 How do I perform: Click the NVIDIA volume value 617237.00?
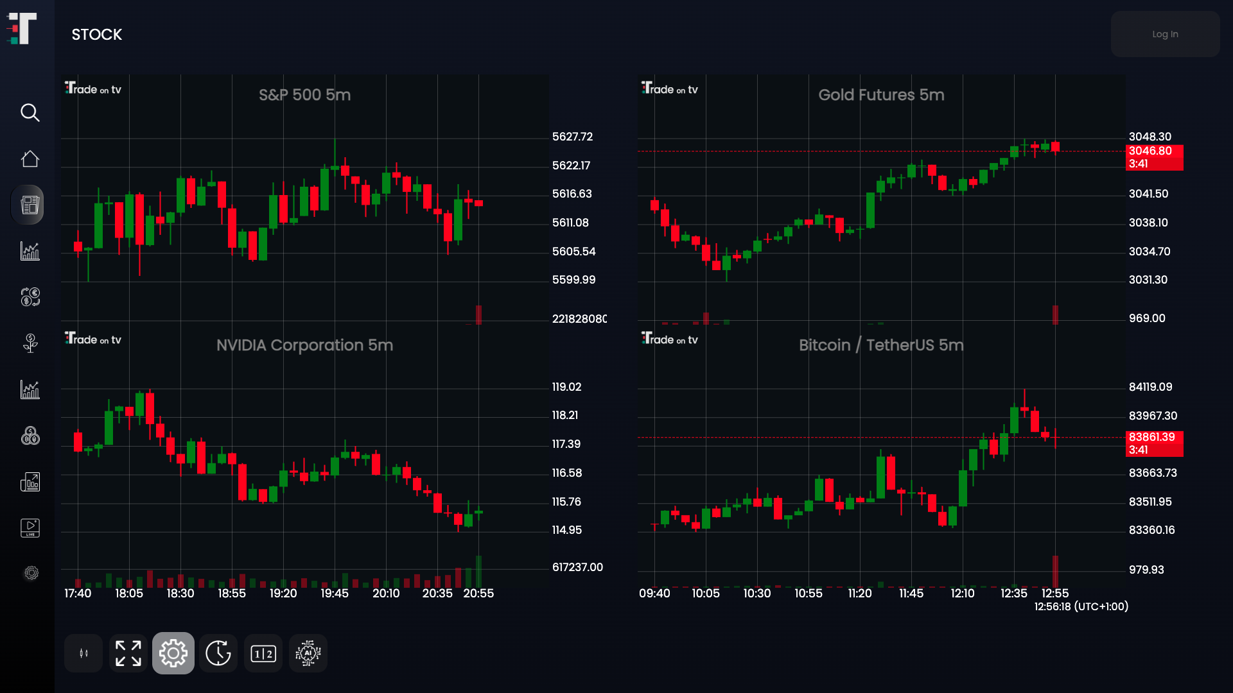tap(577, 567)
